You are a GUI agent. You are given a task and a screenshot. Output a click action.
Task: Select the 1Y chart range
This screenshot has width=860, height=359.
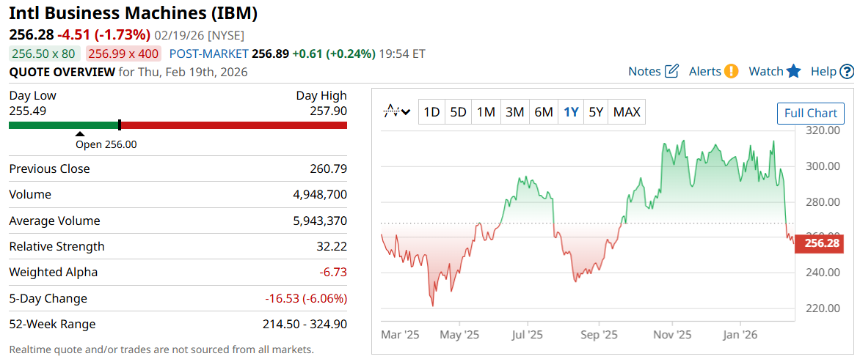(571, 112)
